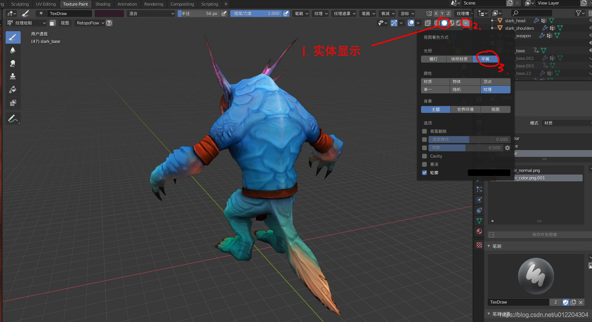The height and width of the screenshot is (322, 592).
Task: Toggle viewport gizmo display icon
Action: 394,23
